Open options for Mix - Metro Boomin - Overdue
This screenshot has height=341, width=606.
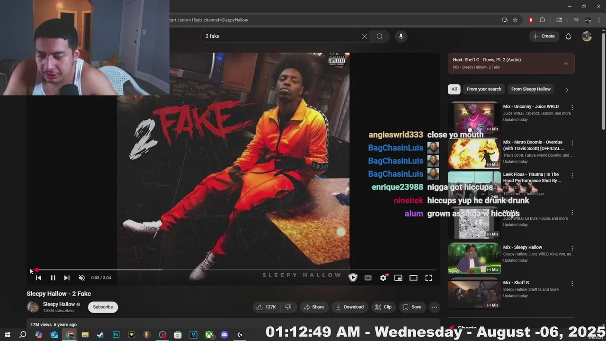coord(572,143)
